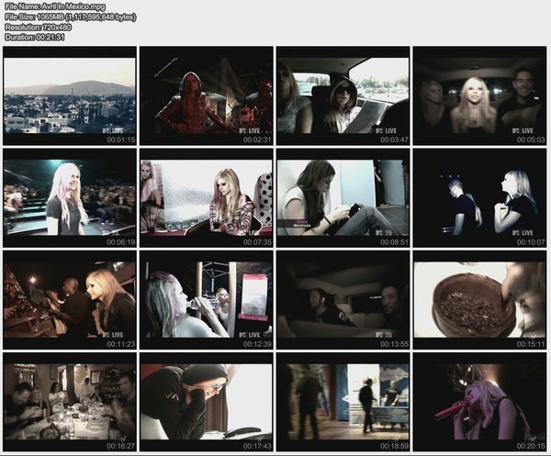This screenshot has height=456, width=551.
Task: Click the thumbnail timestamped 00:07:35
Action: (x=207, y=197)
